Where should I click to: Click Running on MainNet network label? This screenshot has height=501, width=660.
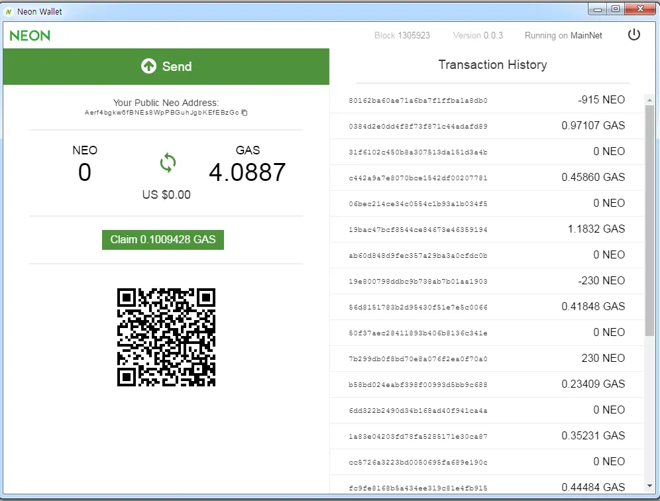(x=563, y=36)
